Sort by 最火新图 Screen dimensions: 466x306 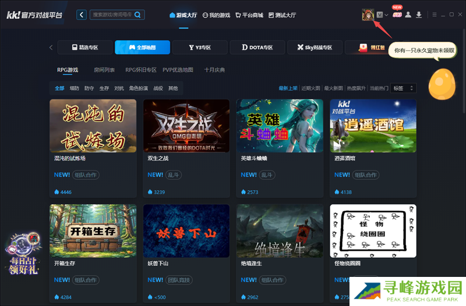pos(333,88)
